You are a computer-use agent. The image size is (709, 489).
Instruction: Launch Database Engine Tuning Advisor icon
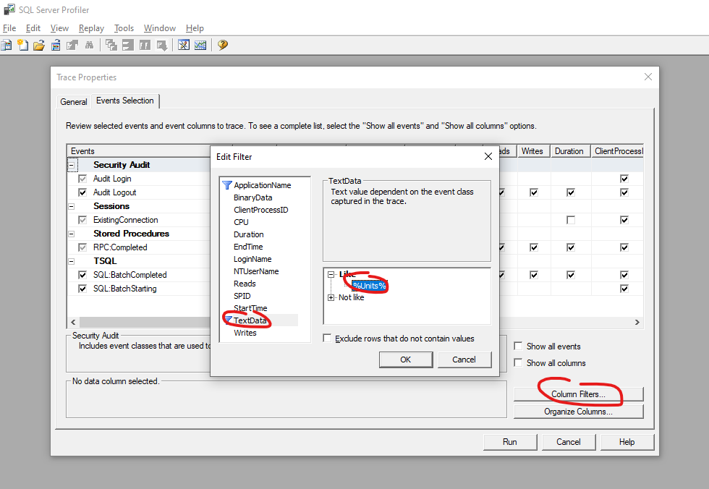tap(184, 45)
